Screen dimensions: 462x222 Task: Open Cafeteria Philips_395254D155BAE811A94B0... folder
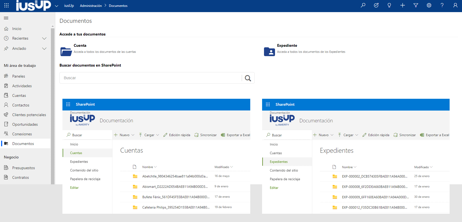pos(176,207)
